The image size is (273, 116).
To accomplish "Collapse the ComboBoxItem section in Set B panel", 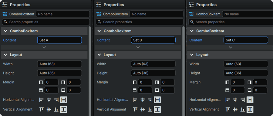I will coord(99,31).
